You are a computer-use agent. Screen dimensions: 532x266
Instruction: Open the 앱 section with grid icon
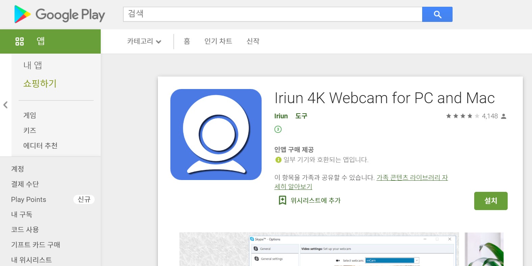[50, 41]
